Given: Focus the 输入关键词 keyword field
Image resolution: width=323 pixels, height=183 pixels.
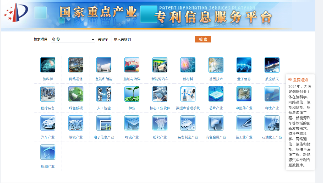Looking at the screenshot, I should [153, 39].
